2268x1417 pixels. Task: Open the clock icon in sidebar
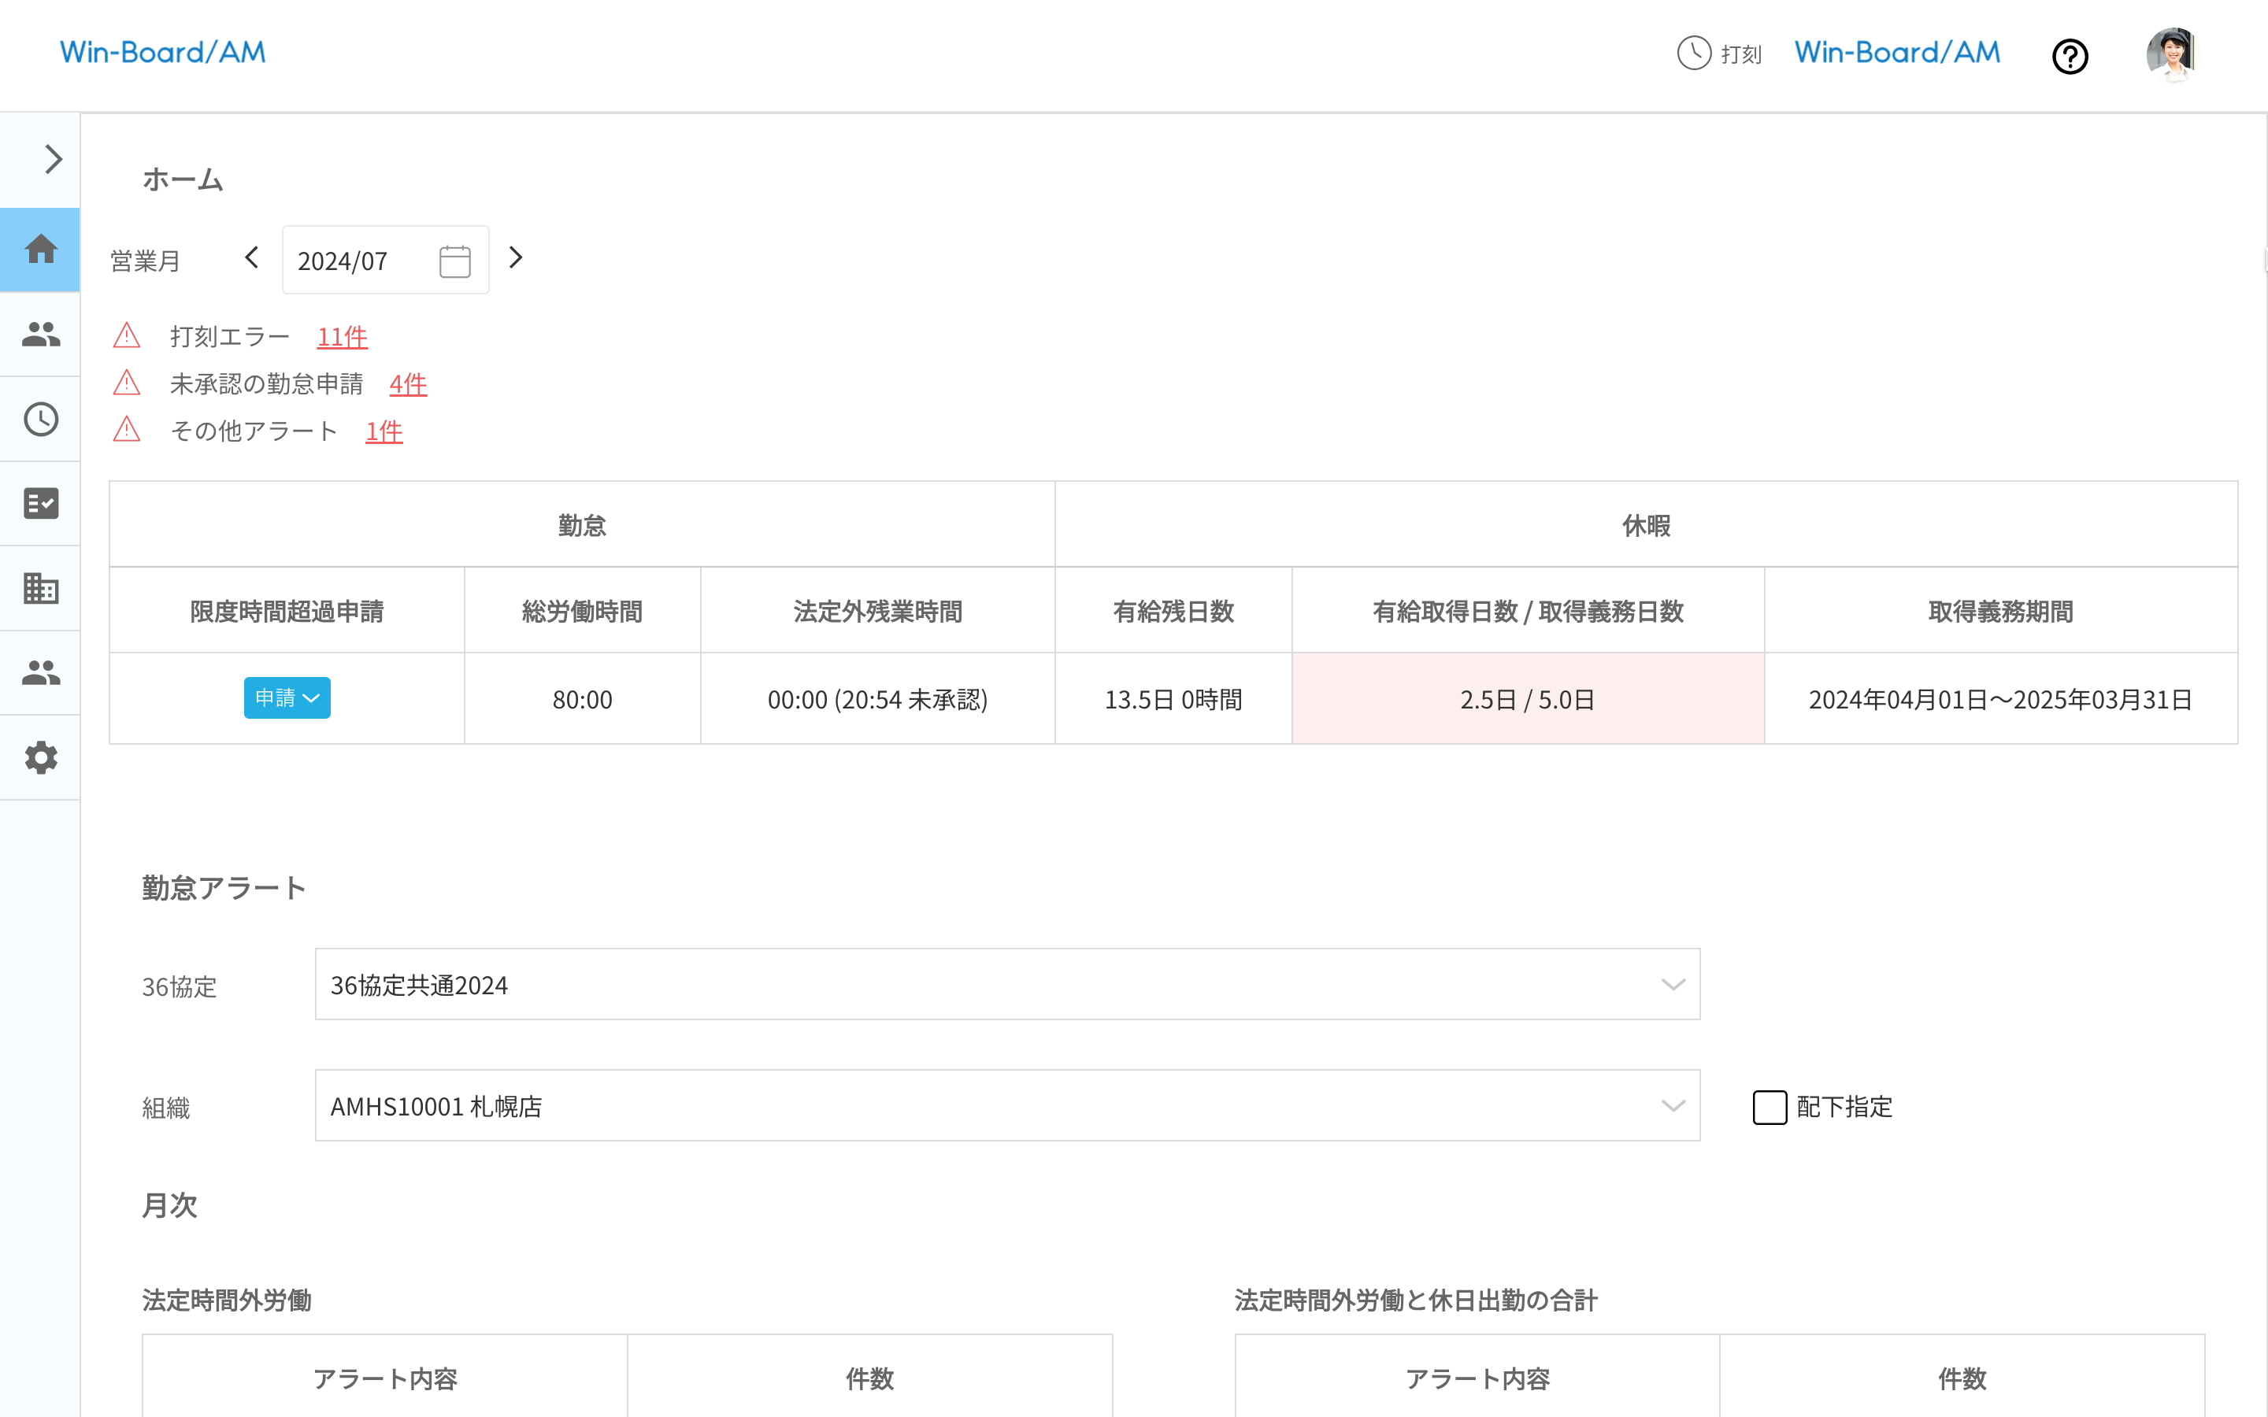click(x=40, y=419)
